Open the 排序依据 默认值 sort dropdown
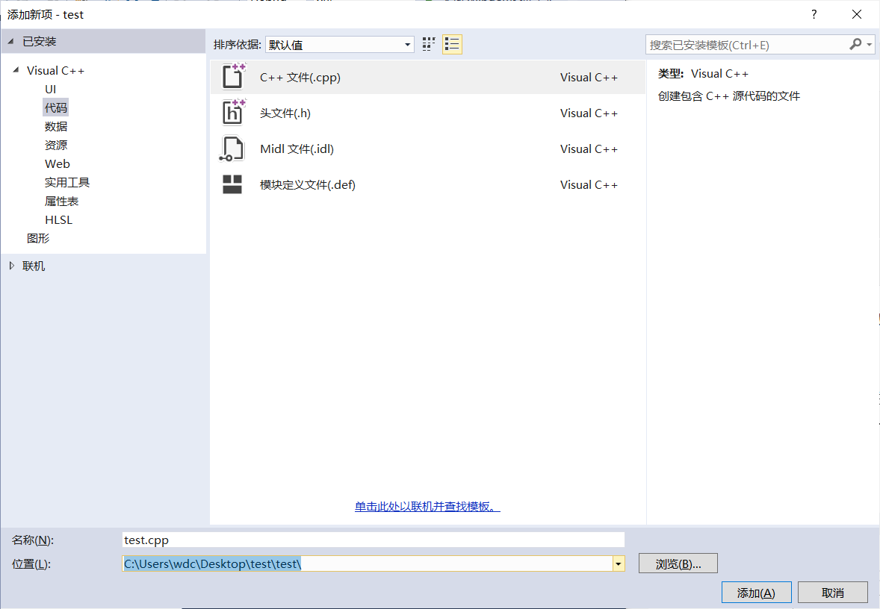Image resolution: width=880 pixels, height=609 pixels. (340, 45)
